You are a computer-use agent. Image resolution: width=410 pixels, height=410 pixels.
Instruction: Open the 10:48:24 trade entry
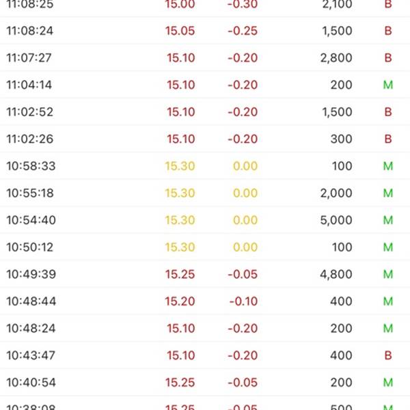coord(205,329)
